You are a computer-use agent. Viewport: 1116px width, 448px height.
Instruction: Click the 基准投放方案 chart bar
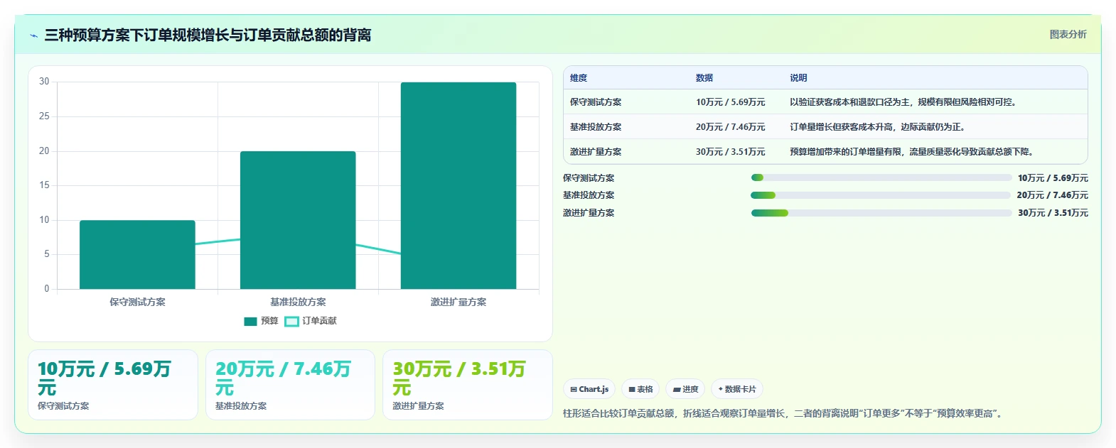[298, 220]
